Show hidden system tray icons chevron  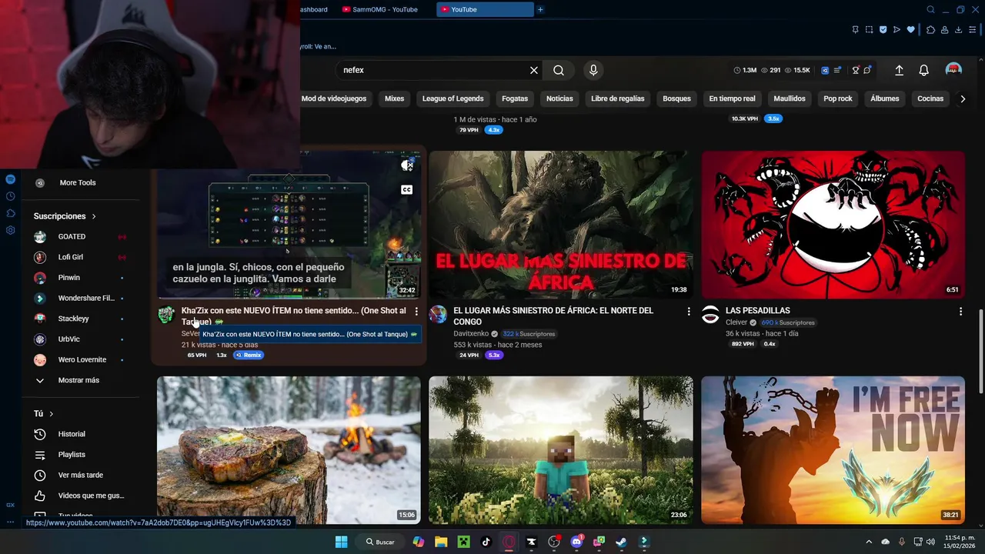click(869, 542)
